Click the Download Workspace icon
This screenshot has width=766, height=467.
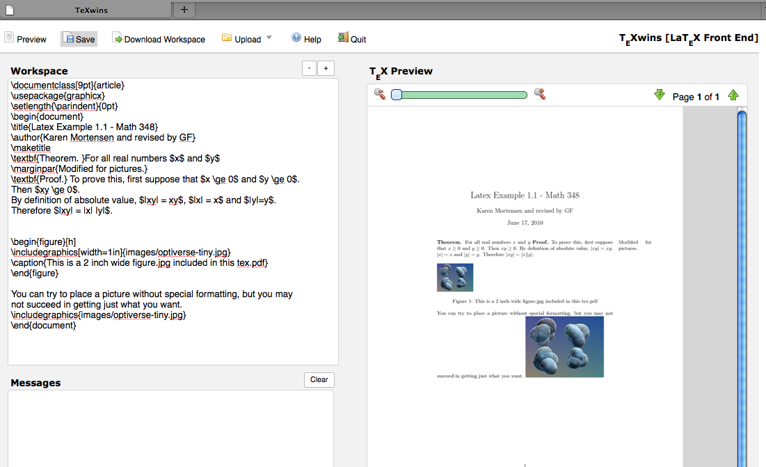click(117, 38)
